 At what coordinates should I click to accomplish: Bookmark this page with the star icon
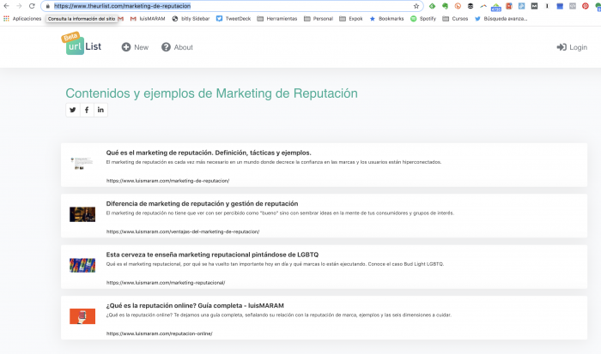[416, 6]
